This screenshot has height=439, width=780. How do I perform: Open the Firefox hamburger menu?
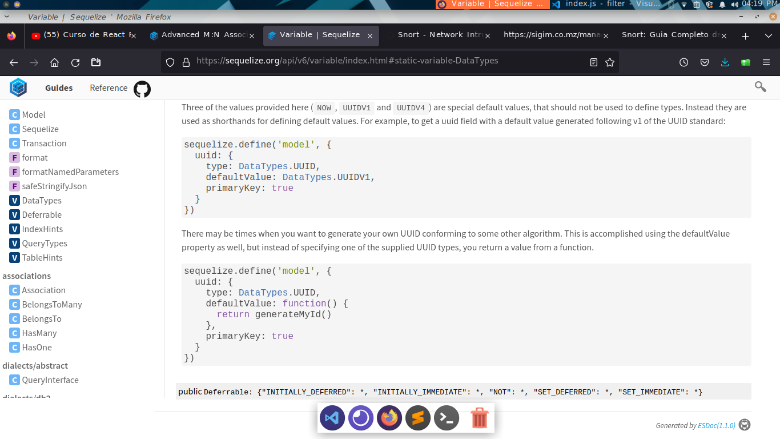point(766,62)
